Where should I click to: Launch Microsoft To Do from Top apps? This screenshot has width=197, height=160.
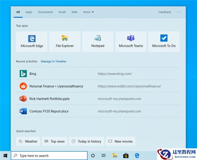(164, 41)
